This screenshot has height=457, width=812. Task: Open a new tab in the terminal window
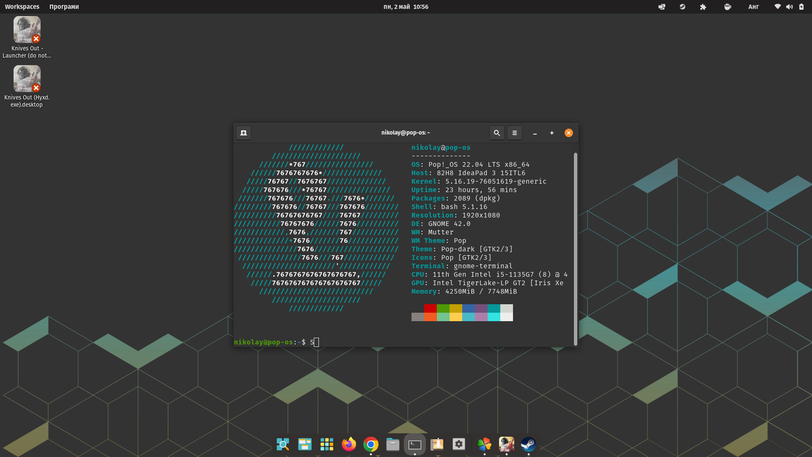(x=244, y=133)
